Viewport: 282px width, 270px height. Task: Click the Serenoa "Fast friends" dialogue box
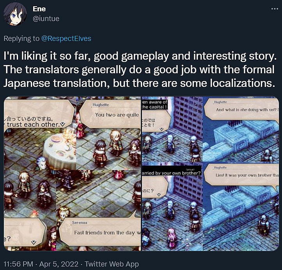click(x=100, y=232)
